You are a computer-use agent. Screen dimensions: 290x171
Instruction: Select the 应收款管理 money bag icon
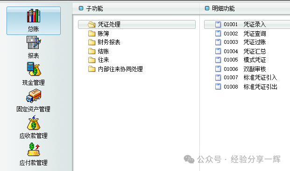coord(34,123)
